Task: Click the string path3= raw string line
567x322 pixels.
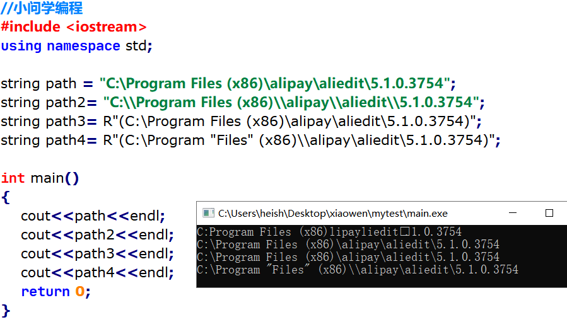Action: 241,122
